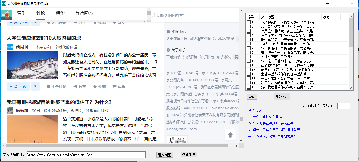Enable the row 13 checkbox

(x=249, y=74)
